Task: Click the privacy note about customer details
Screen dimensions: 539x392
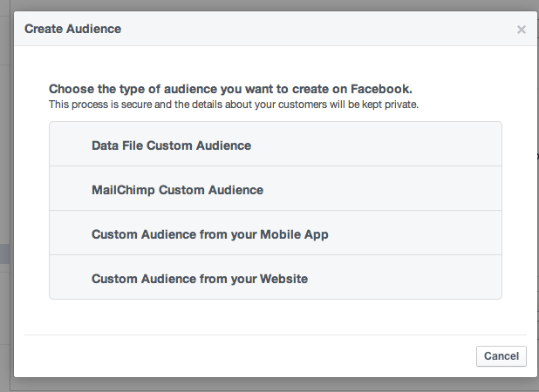Action: (x=234, y=105)
